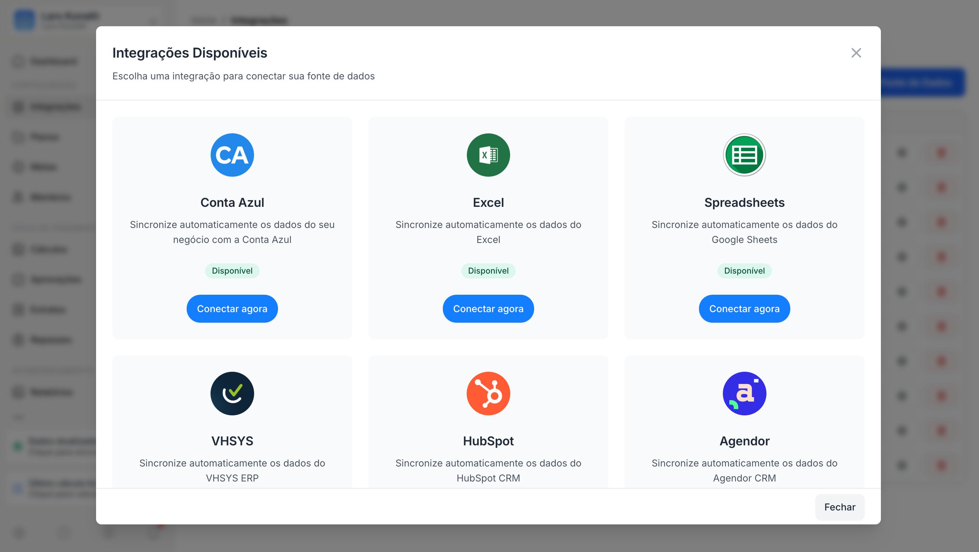
Task: Click the Fechar button
Action: tap(840, 507)
